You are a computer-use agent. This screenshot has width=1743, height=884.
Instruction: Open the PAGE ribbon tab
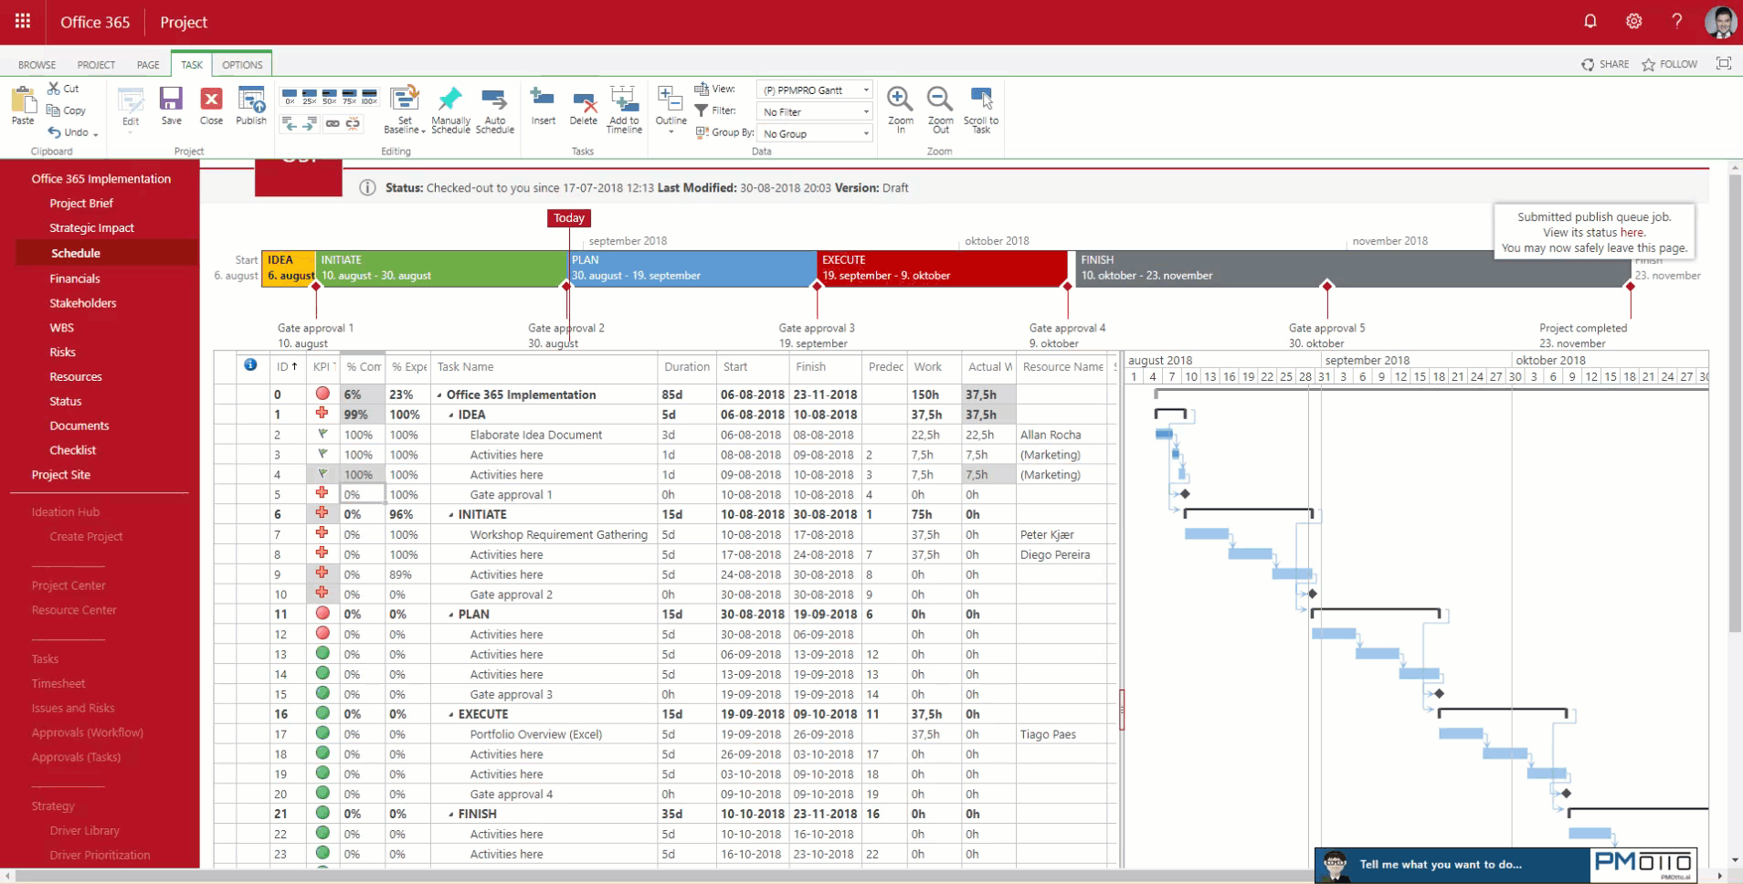click(148, 65)
